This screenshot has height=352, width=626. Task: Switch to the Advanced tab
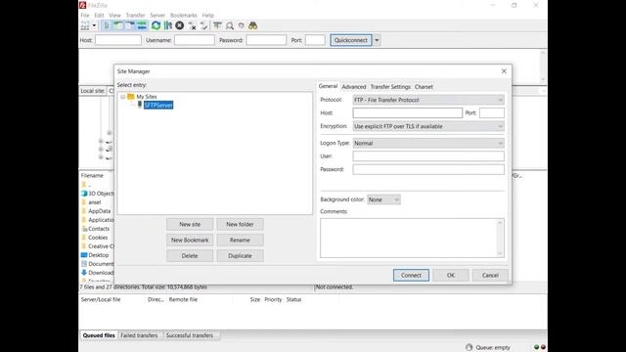[x=354, y=87]
